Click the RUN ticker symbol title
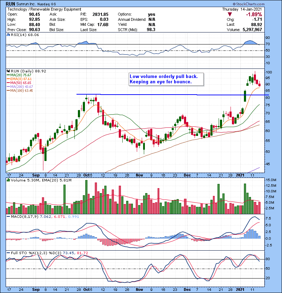The image size is (282, 293). pos(10,4)
